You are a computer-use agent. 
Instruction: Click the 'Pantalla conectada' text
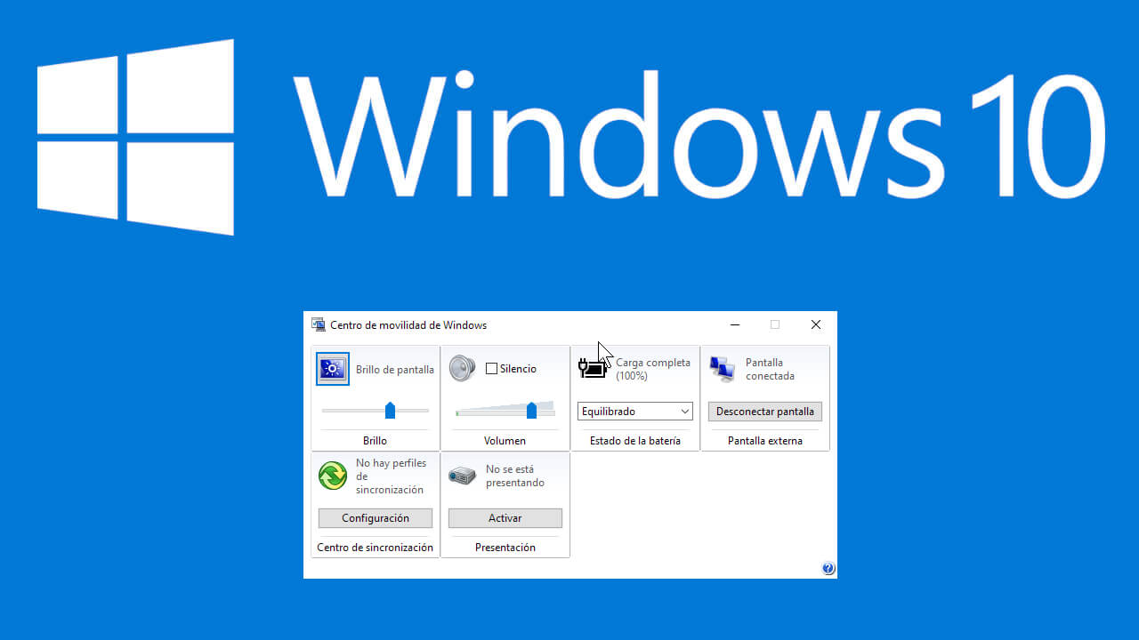click(770, 369)
